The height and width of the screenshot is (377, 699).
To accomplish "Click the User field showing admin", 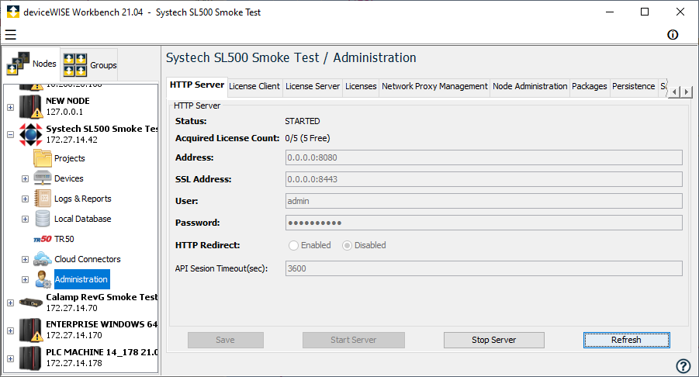I will [483, 201].
